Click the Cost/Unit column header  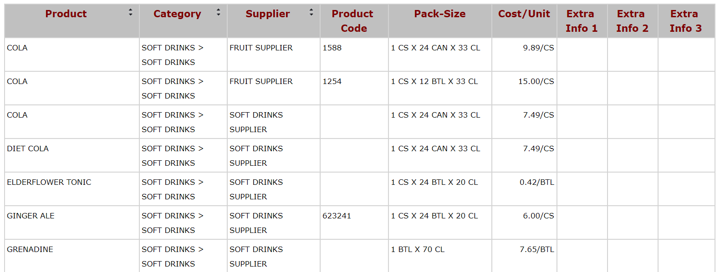tap(524, 14)
